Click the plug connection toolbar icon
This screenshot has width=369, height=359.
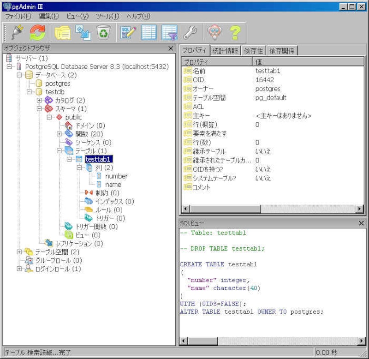(x=17, y=33)
